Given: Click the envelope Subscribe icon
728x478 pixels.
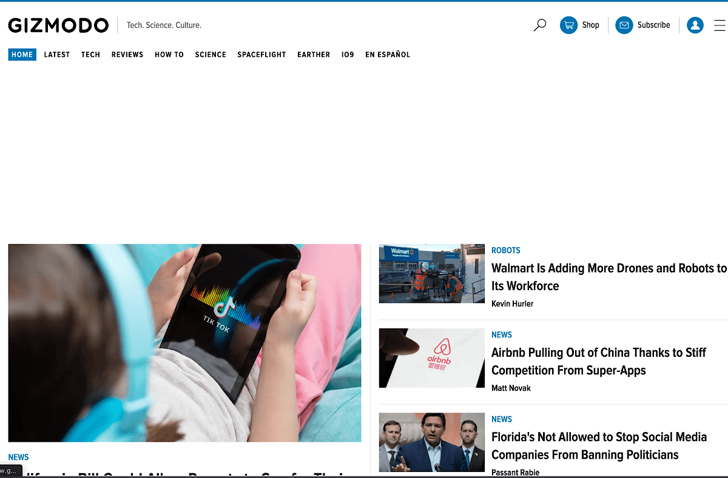Looking at the screenshot, I should tap(624, 25).
